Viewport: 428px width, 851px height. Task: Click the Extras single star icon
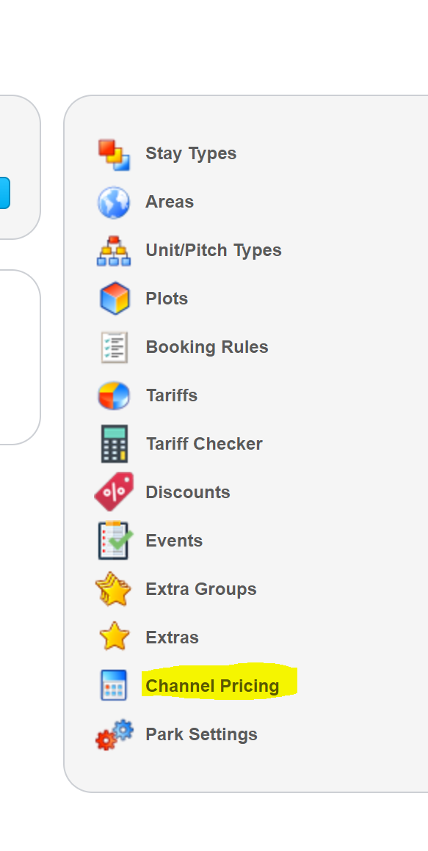pyautogui.click(x=114, y=637)
